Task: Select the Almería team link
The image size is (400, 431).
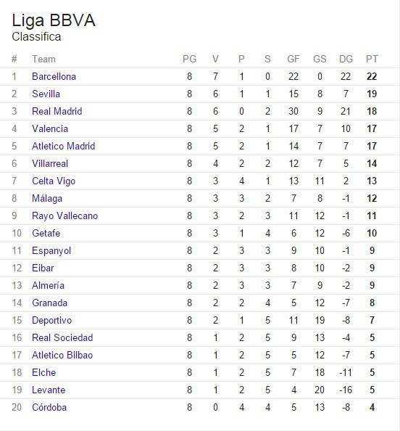Action: click(x=48, y=286)
